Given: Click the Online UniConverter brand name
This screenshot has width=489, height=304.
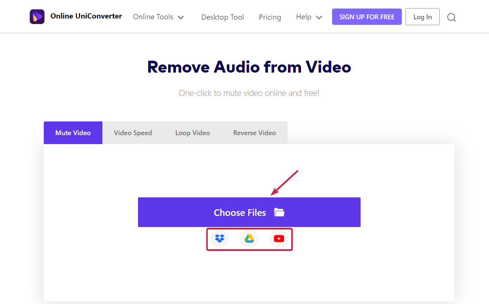Looking at the screenshot, I should tap(86, 16).
